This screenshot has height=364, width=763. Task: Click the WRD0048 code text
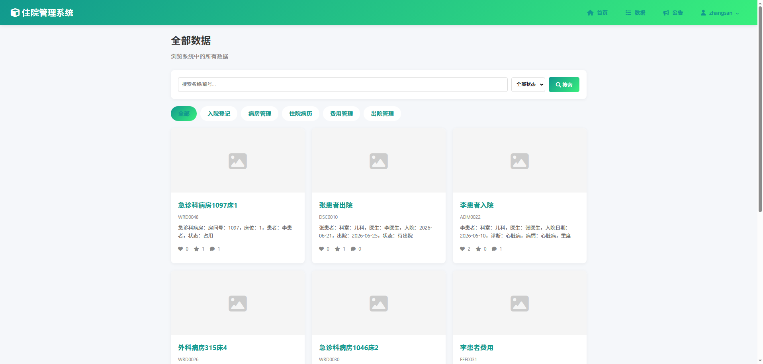(x=188, y=217)
